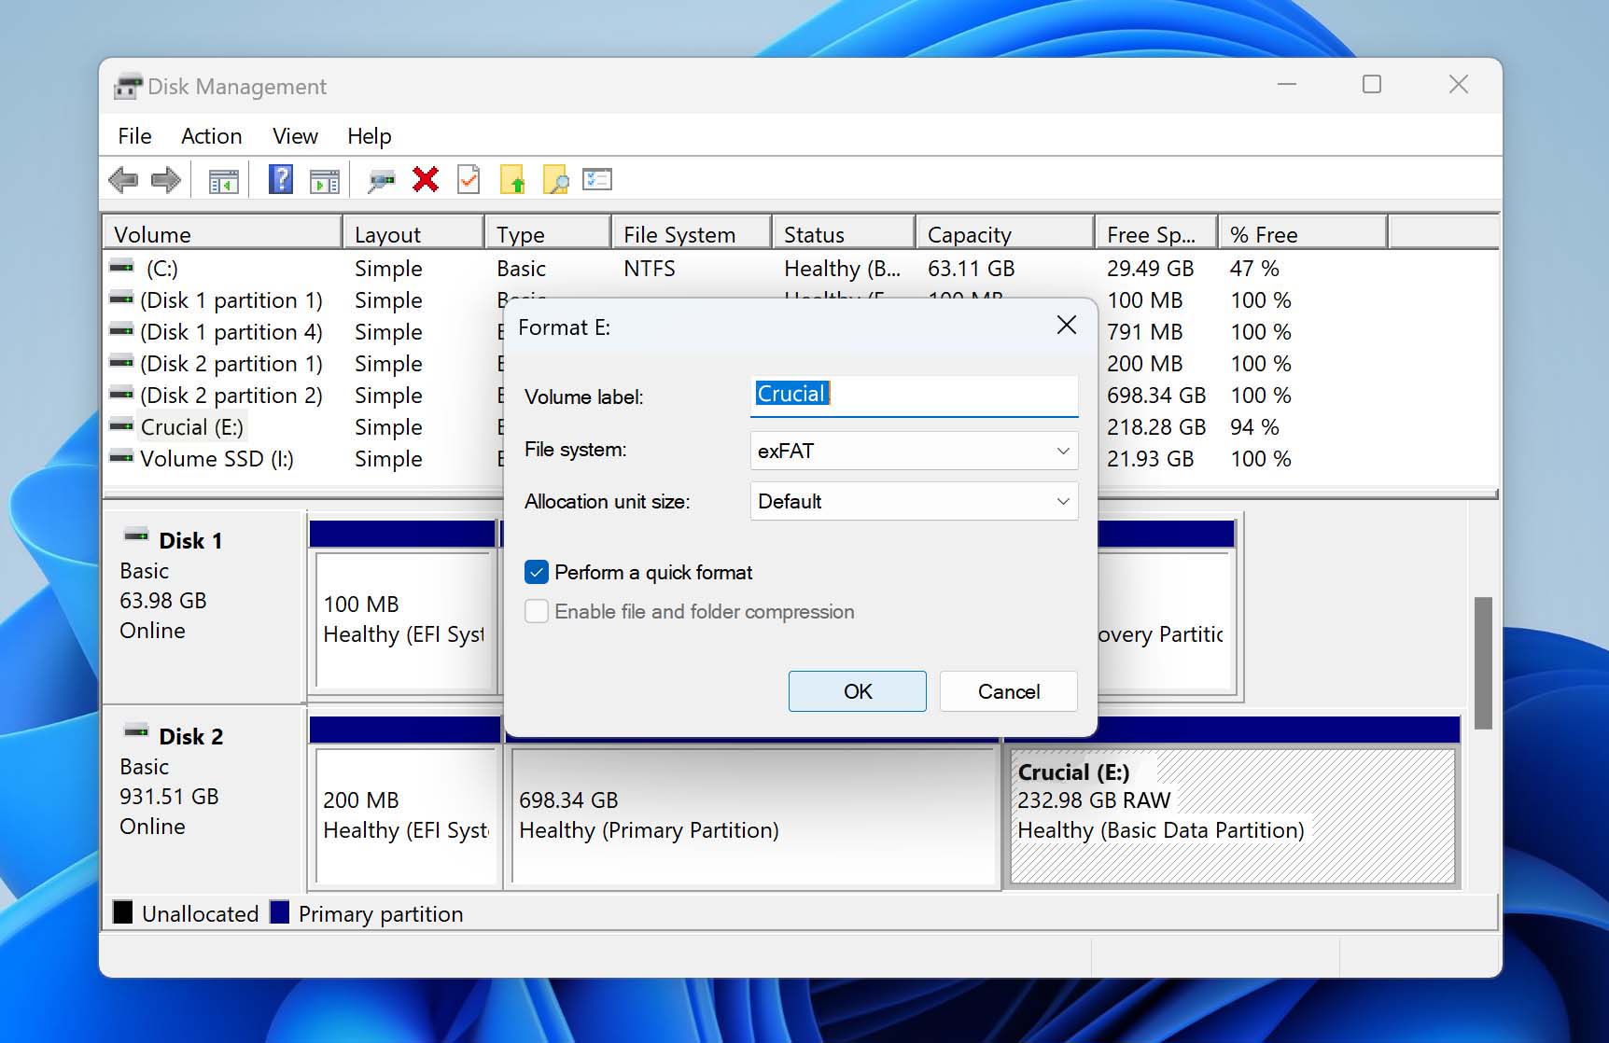Viewport: 1609px width, 1043px height.
Task: Open the View menu
Action: point(295,136)
